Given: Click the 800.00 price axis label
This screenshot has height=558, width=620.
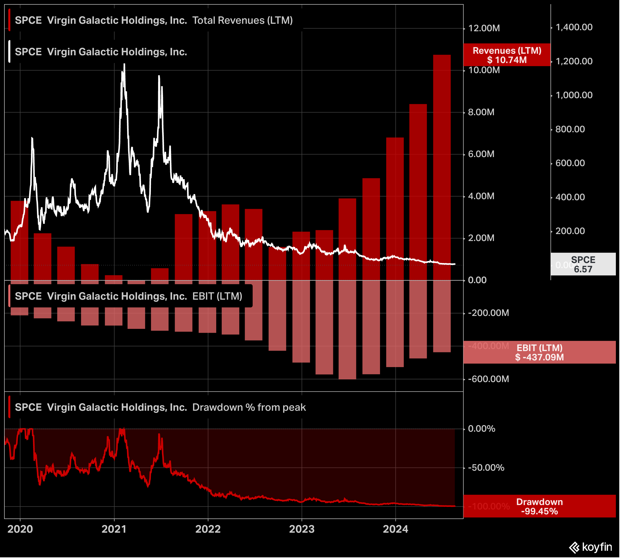Looking at the screenshot, I should pyautogui.click(x=570, y=129).
